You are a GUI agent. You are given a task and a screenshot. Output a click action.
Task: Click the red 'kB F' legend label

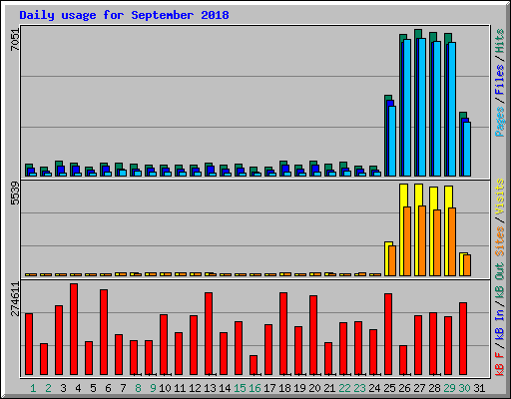tap(500, 364)
